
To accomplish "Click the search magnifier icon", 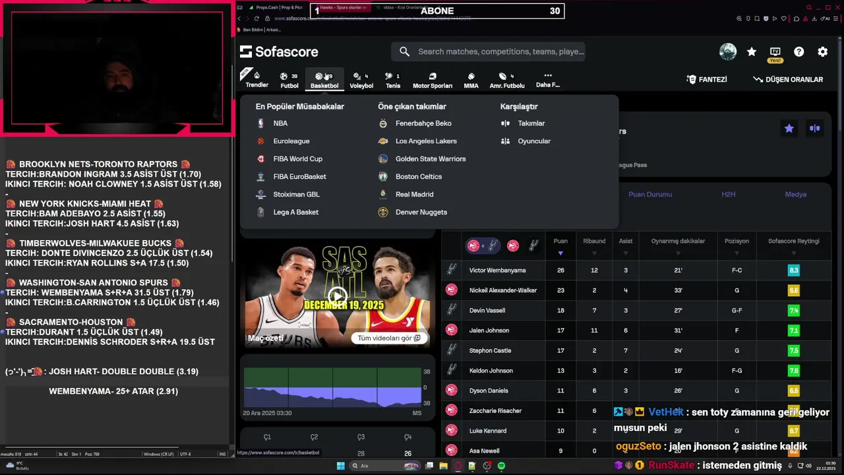I will click(x=404, y=51).
